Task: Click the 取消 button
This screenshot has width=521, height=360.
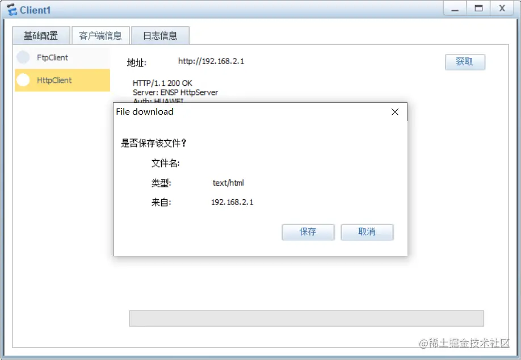Action: click(x=367, y=232)
